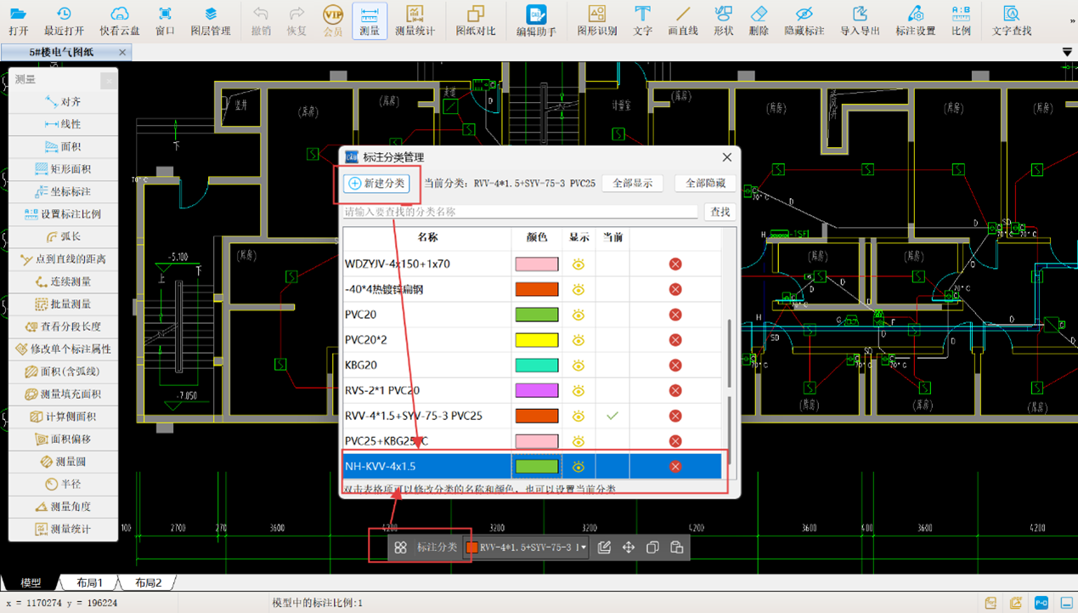Click the 全部隐藏 button
1078x613 pixels.
[x=705, y=184]
